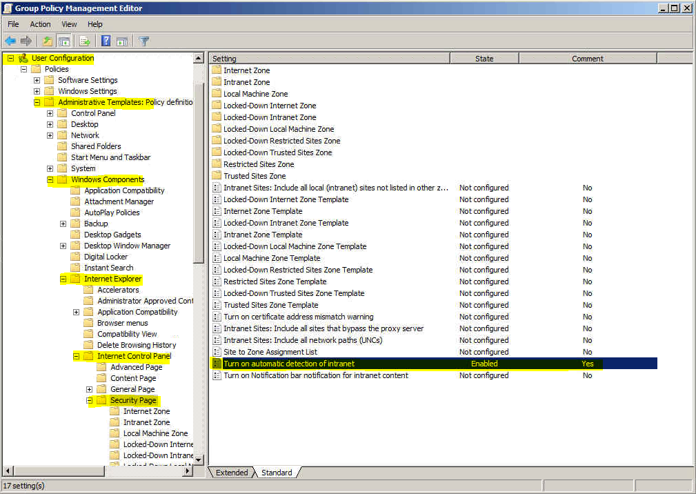Select Restricted Sites Zone Template setting
The image size is (696, 494).
tap(433, 281)
